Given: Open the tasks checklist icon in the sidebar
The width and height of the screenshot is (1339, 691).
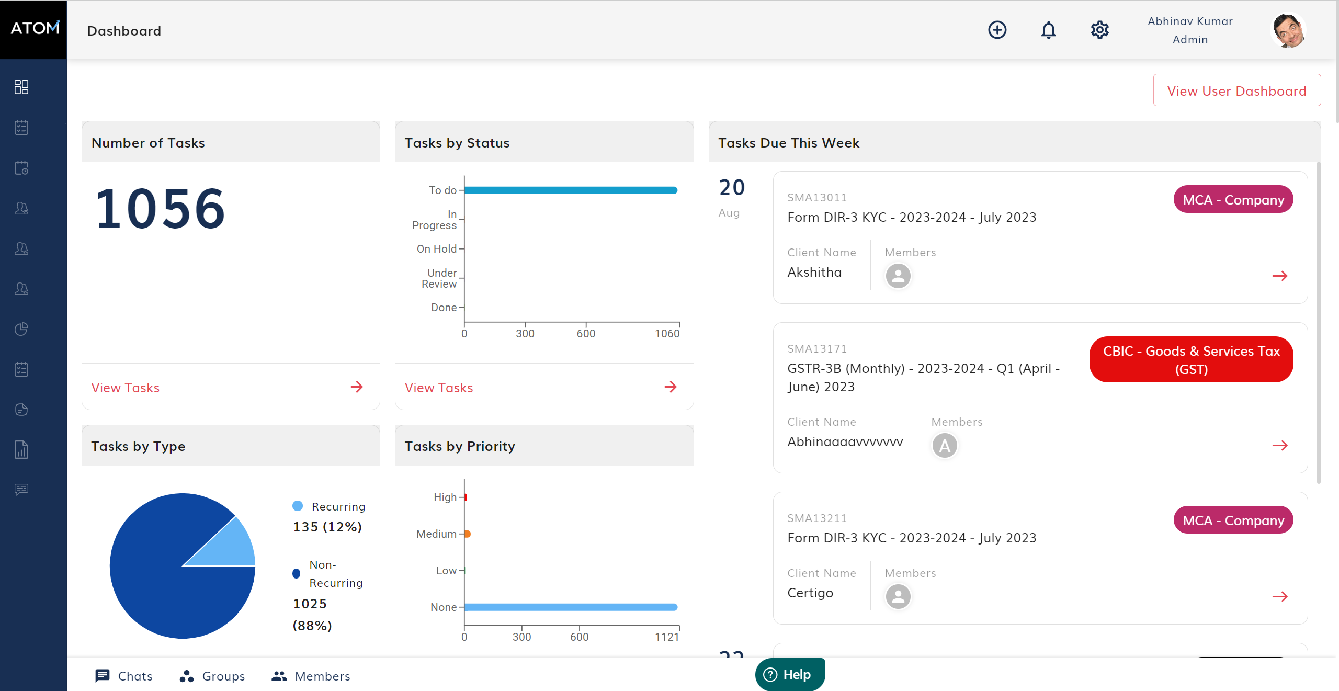Looking at the screenshot, I should click(21, 127).
